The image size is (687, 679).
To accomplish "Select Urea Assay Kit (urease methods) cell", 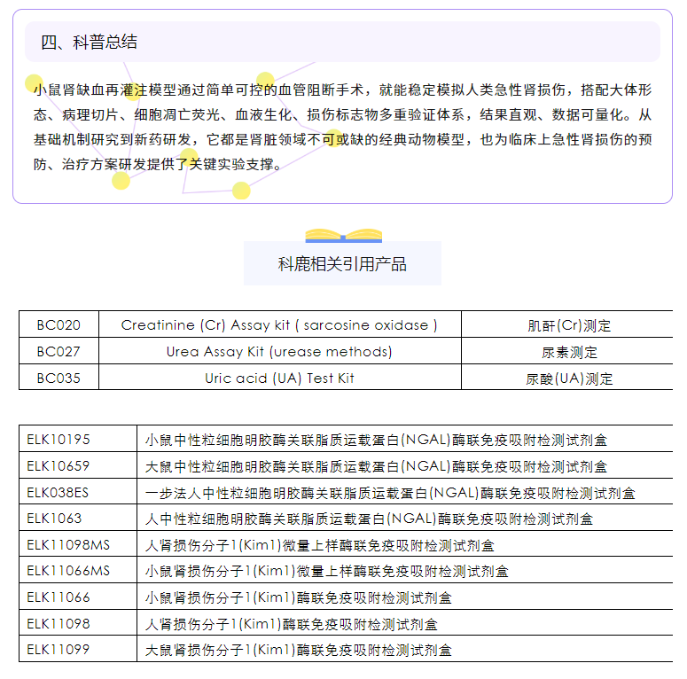I will [x=279, y=351].
